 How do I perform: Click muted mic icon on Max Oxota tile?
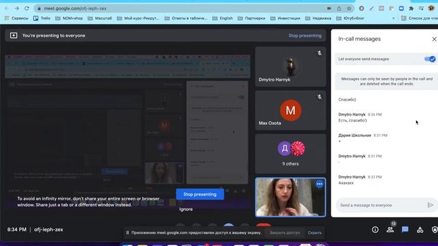[x=320, y=97]
